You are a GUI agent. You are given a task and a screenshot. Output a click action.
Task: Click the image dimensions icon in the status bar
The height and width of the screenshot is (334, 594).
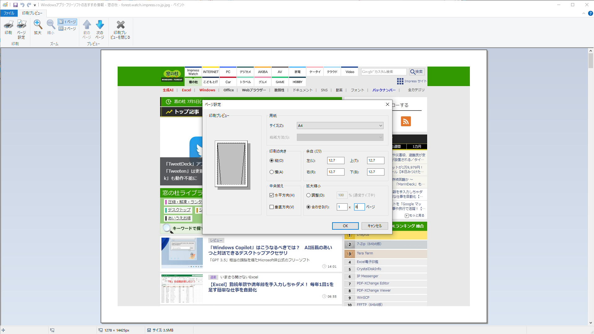tap(101, 330)
